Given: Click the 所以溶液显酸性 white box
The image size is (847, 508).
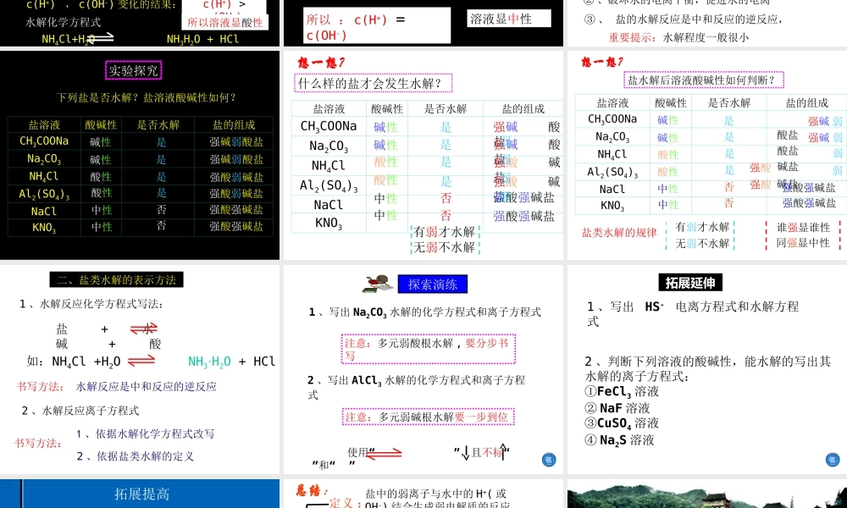Looking at the screenshot, I should (225, 23).
